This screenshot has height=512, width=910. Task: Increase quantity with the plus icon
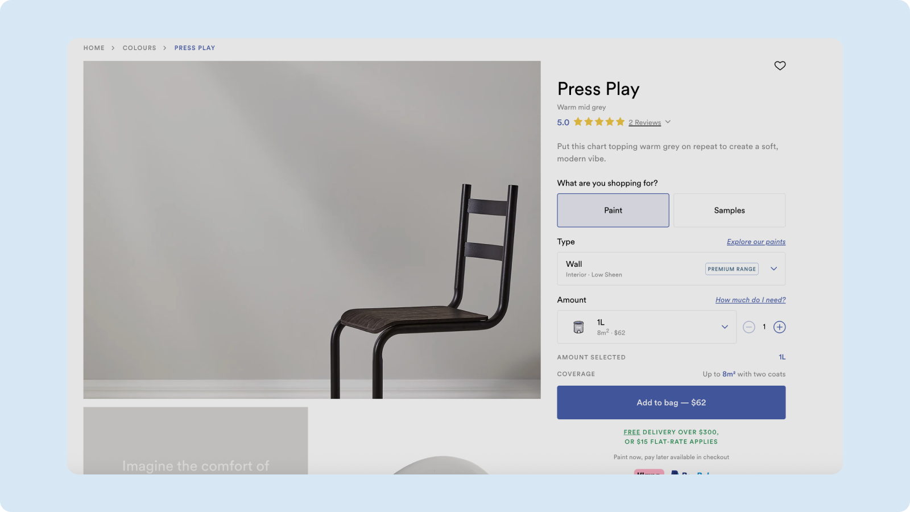(780, 327)
